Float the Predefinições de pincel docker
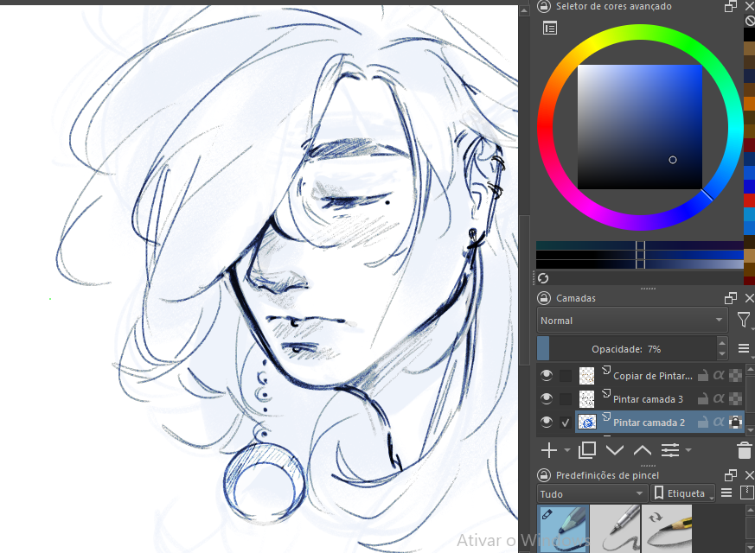 [x=731, y=475]
